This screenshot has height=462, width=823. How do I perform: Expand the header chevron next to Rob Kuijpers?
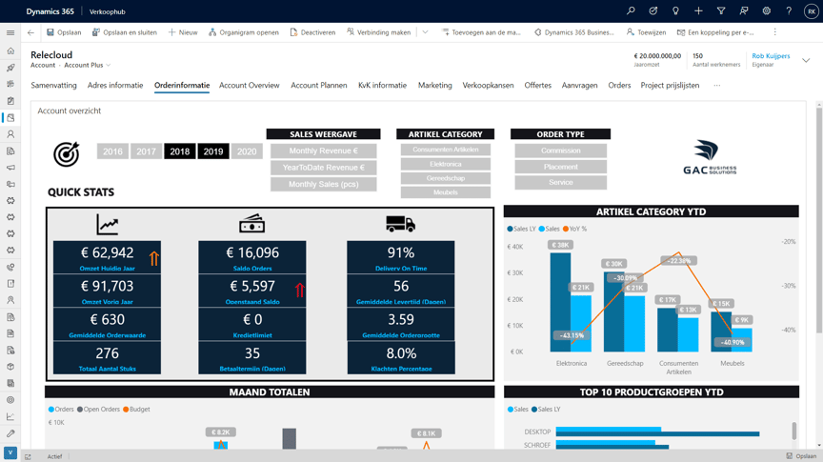coord(806,60)
